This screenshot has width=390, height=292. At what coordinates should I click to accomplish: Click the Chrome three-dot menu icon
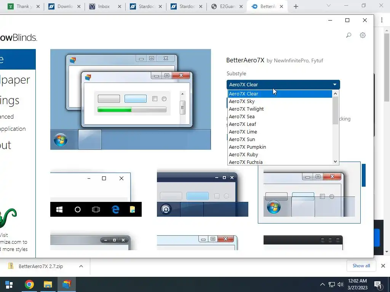coord(382,20)
